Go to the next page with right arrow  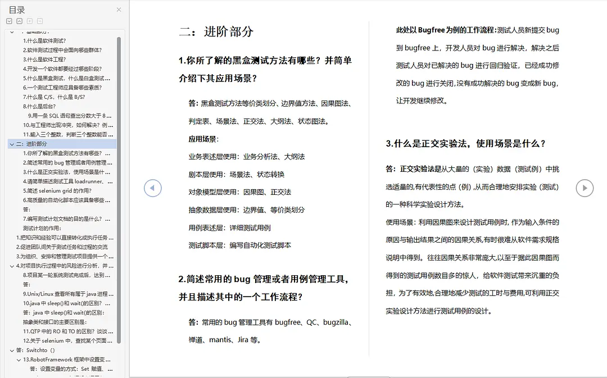(585, 188)
